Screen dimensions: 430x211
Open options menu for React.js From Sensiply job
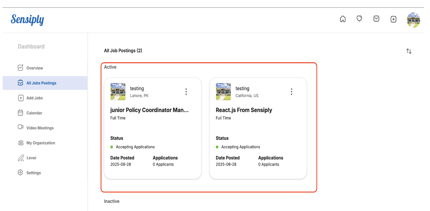point(292,92)
